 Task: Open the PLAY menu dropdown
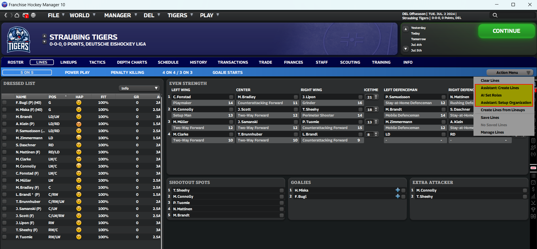(x=210, y=15)
